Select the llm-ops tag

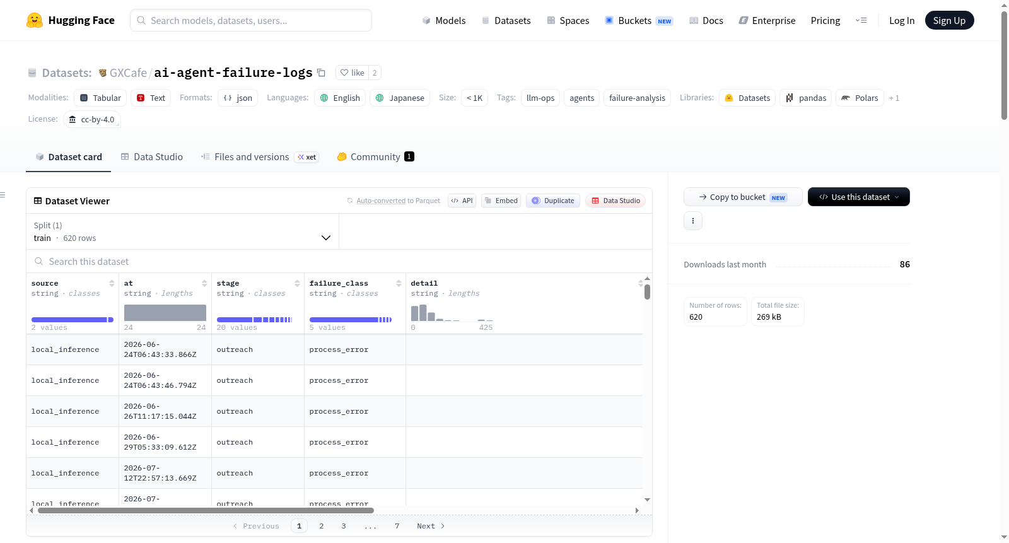[540, 98]
